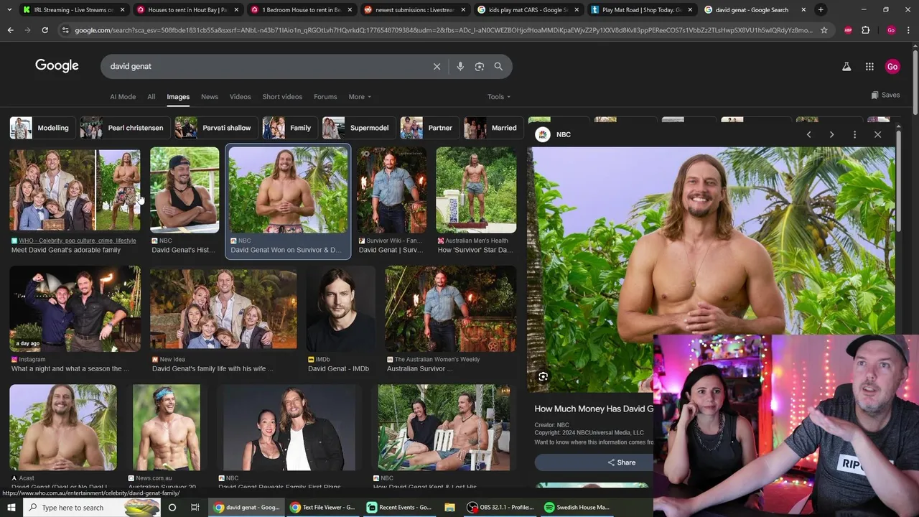Click the magnifier search button
The image size is (919, 517).
[x=498, y=66]
